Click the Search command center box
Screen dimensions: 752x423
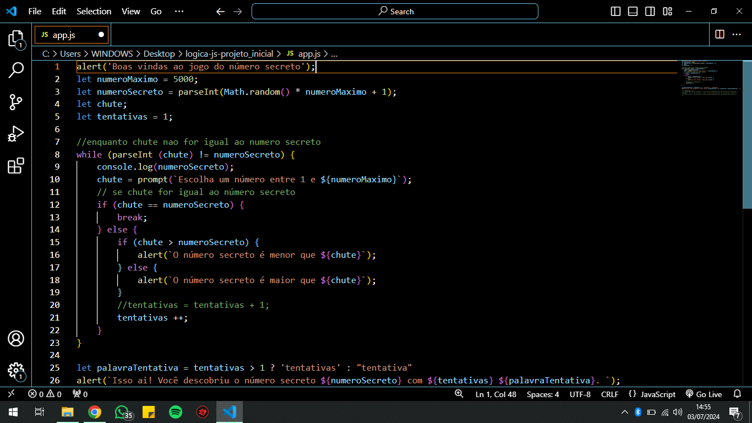(395, 12)
